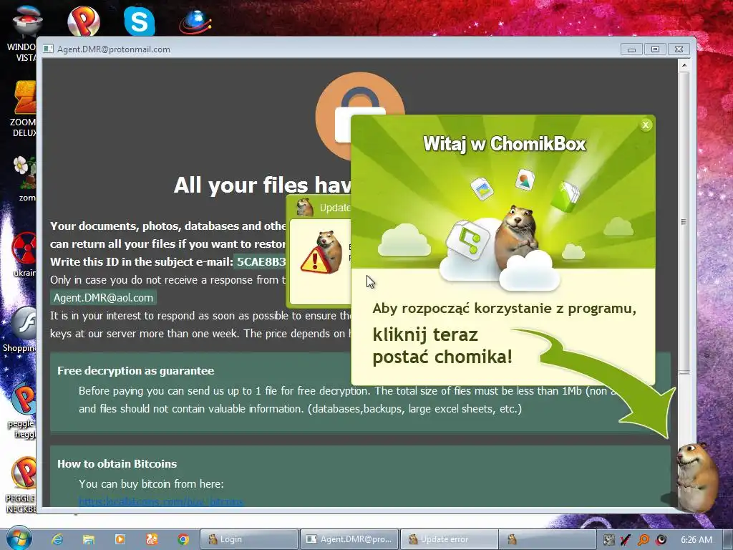Switch to Update error taskbar window

point(450,539)
